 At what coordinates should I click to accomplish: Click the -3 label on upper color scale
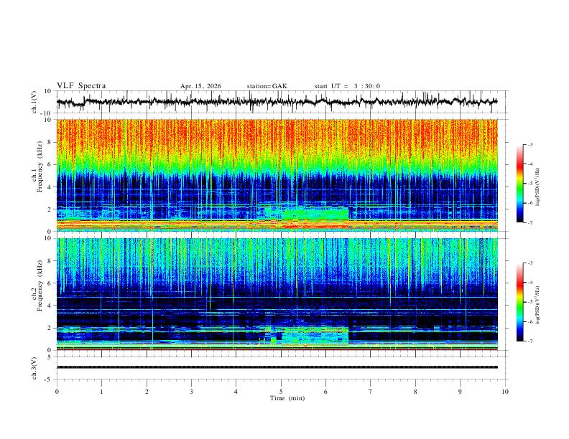point(529,144)
